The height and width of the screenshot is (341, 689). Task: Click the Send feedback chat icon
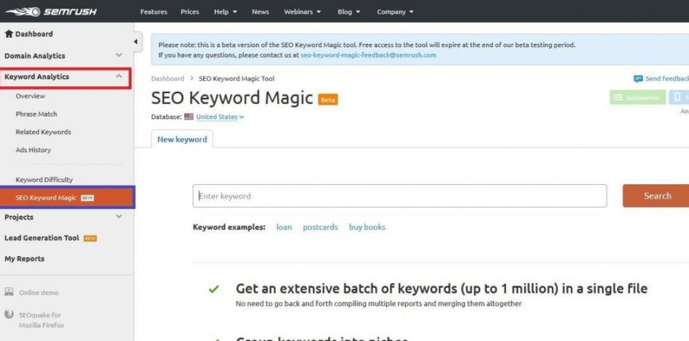click(x=637, y=79)
